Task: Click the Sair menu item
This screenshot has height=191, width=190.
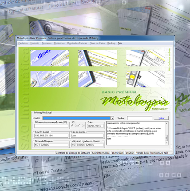Action: click(120, 43)
